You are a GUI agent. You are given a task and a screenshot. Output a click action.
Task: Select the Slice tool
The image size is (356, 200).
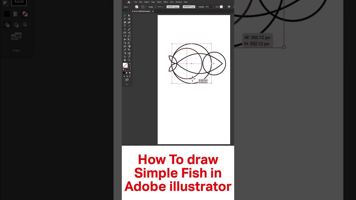[129, 57]
